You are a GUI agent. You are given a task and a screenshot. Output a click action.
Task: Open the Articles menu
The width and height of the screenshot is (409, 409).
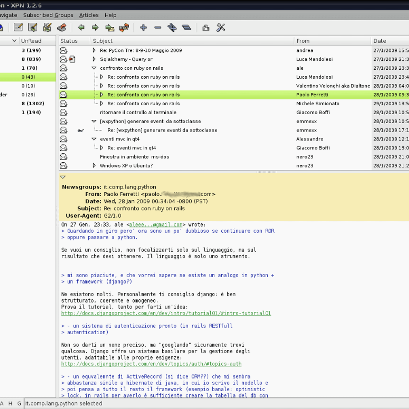pyautogui.click(x=89, y=15)
